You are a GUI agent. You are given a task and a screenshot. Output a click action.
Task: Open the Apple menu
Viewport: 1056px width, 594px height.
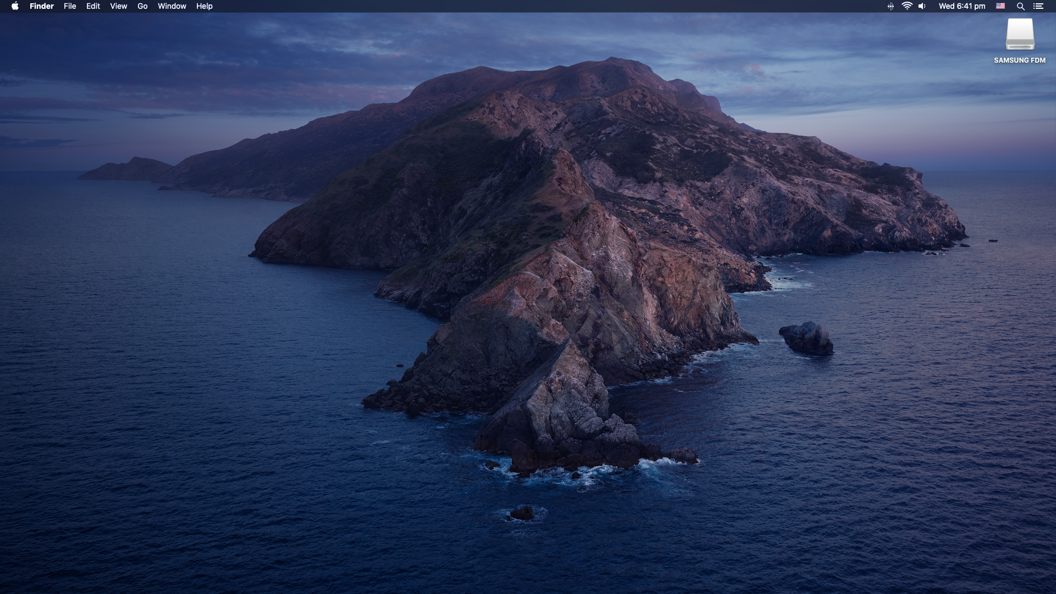(x=15, y=6)
